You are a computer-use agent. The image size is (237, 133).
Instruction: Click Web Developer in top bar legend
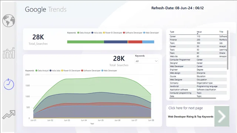pos(151,33)
